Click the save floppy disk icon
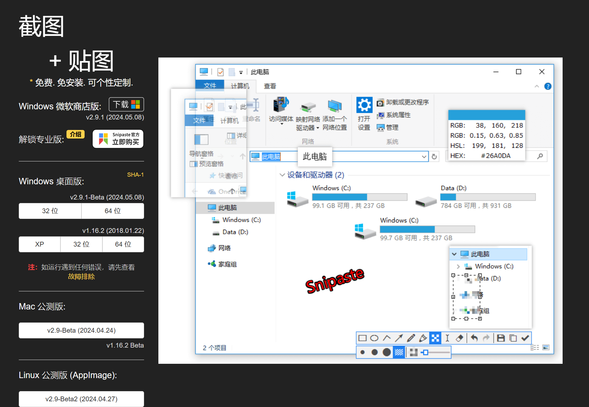This screenshot has width=589, height=407. click(501, 338)
